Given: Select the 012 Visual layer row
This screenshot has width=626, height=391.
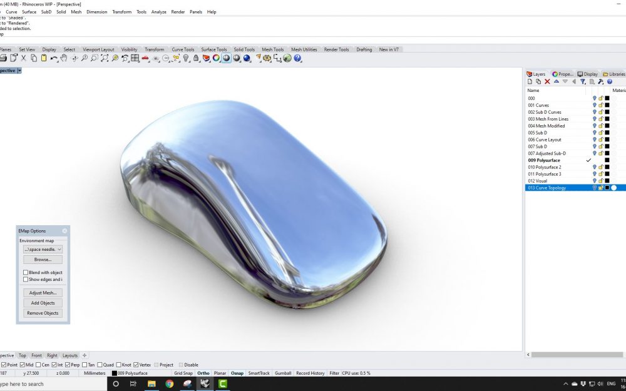Looking at the screenshot, I should pyautogui.click(x=575, y=181).
